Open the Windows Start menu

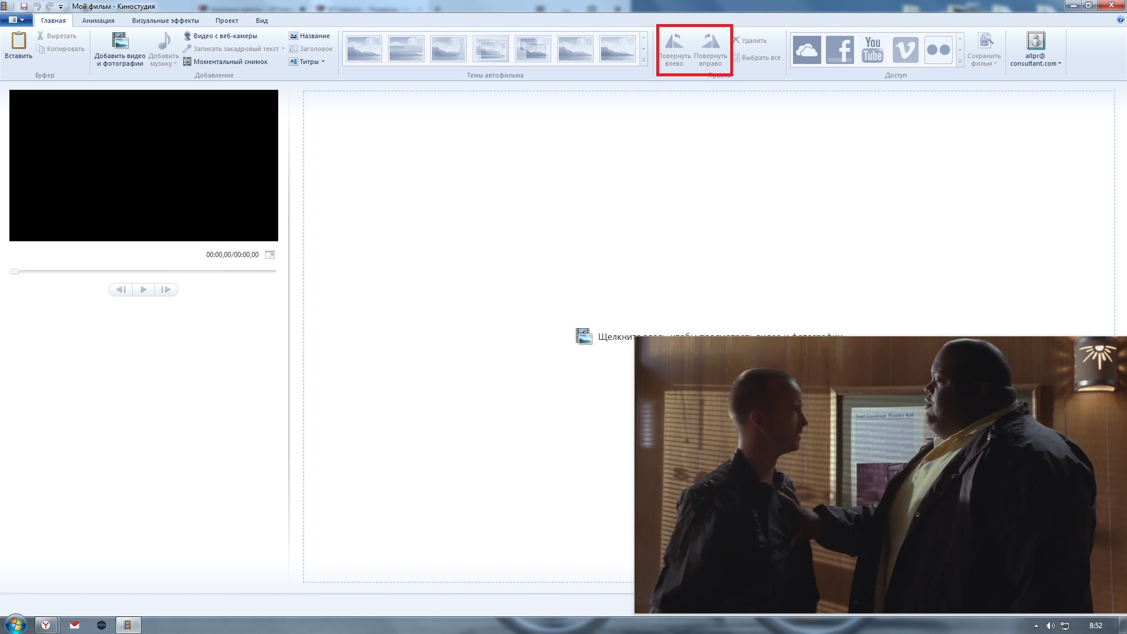tap(15, 625)
